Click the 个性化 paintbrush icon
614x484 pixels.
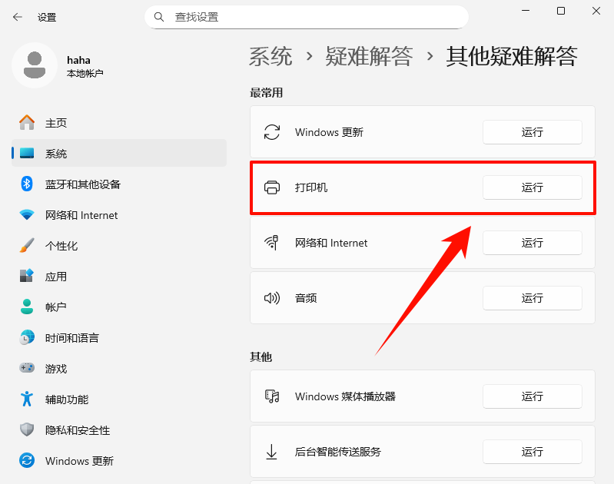coord(27,245)
